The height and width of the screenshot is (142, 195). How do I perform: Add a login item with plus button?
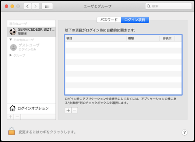tap(68, 110)
